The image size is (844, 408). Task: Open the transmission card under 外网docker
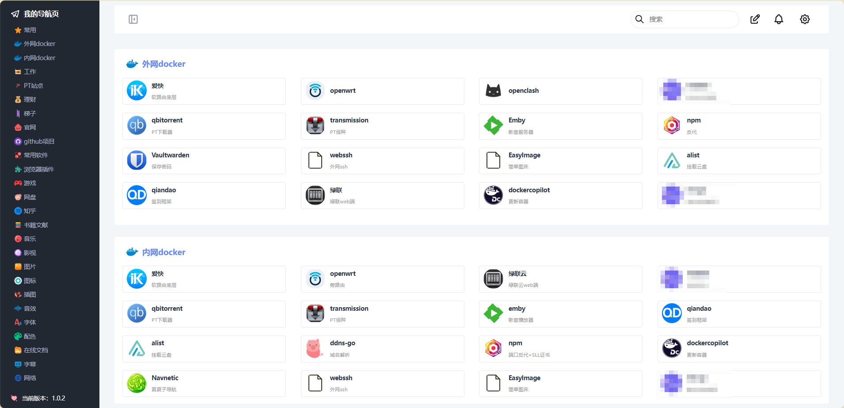382,126
